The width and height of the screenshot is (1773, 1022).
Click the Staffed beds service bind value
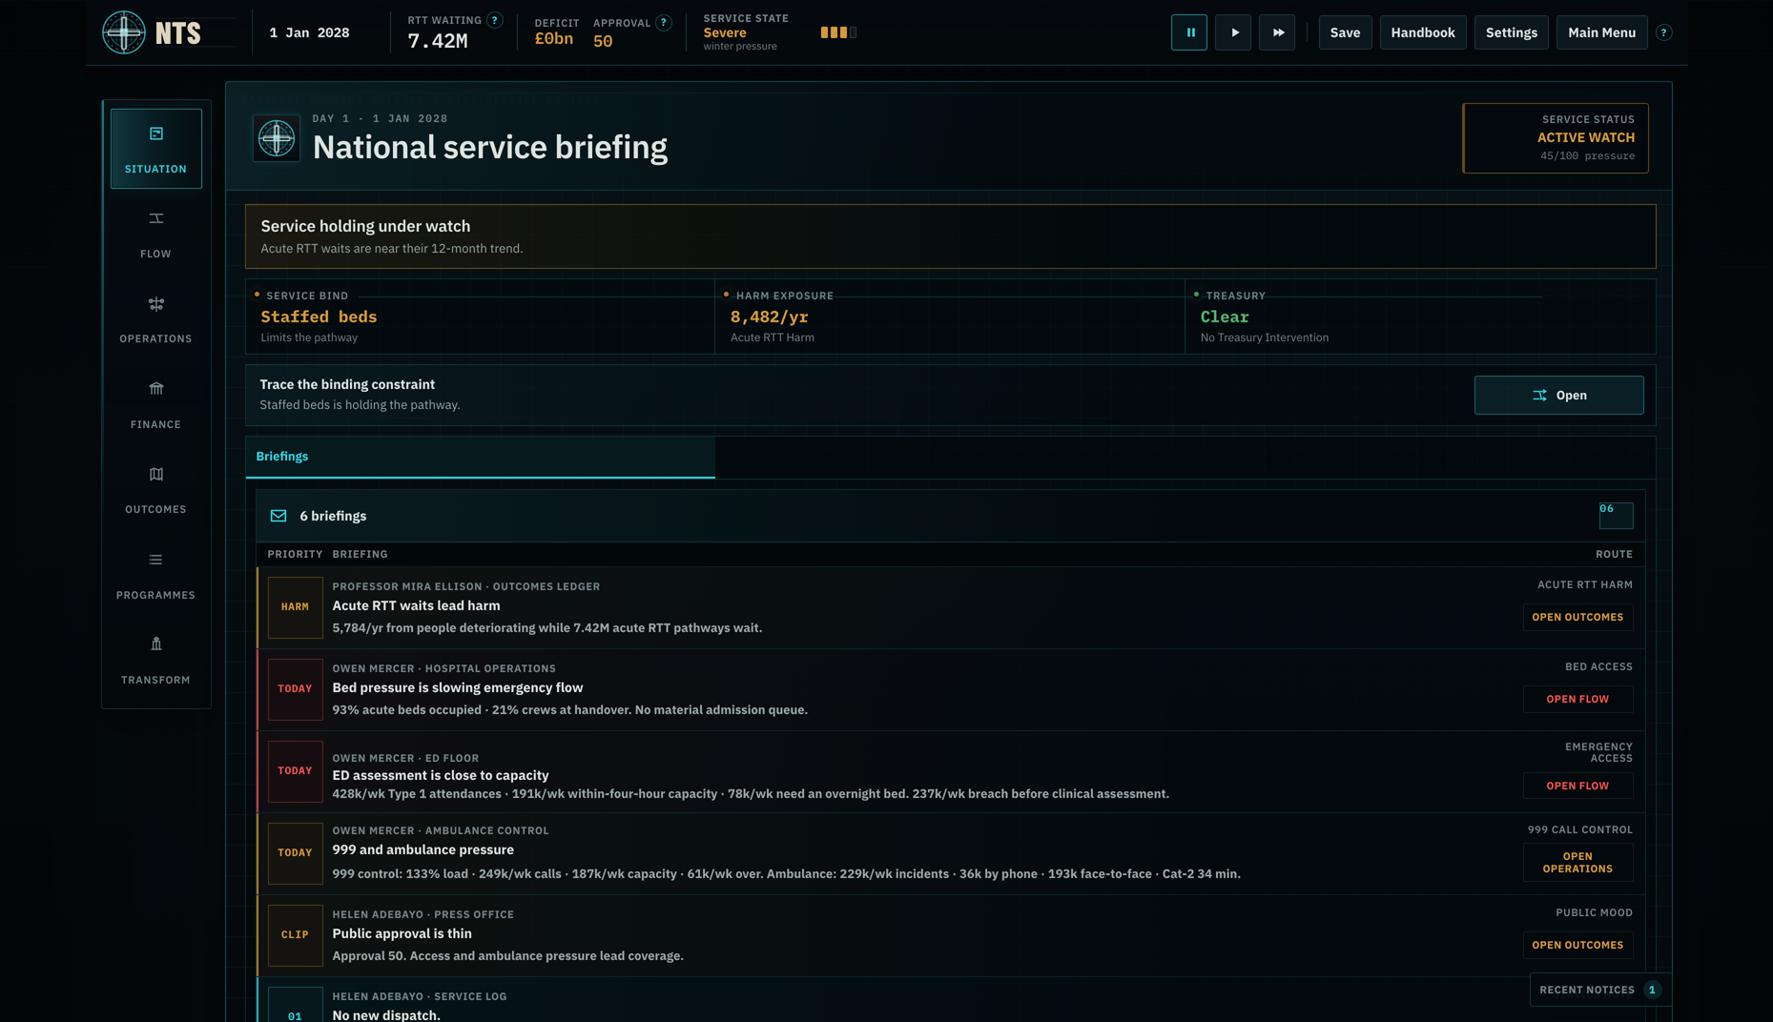319,317
